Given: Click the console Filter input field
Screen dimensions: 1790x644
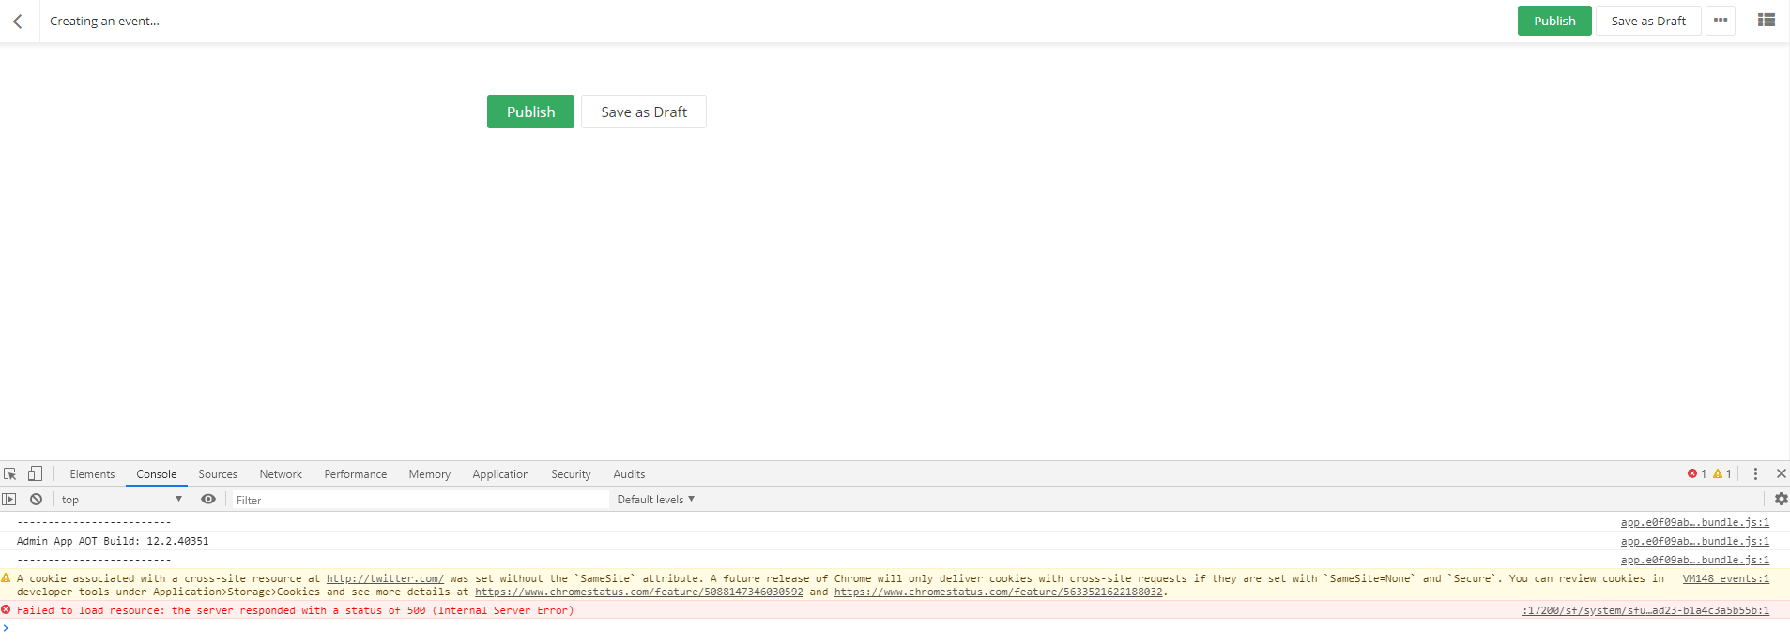Looking at the screenshot, I should point(421,500).
